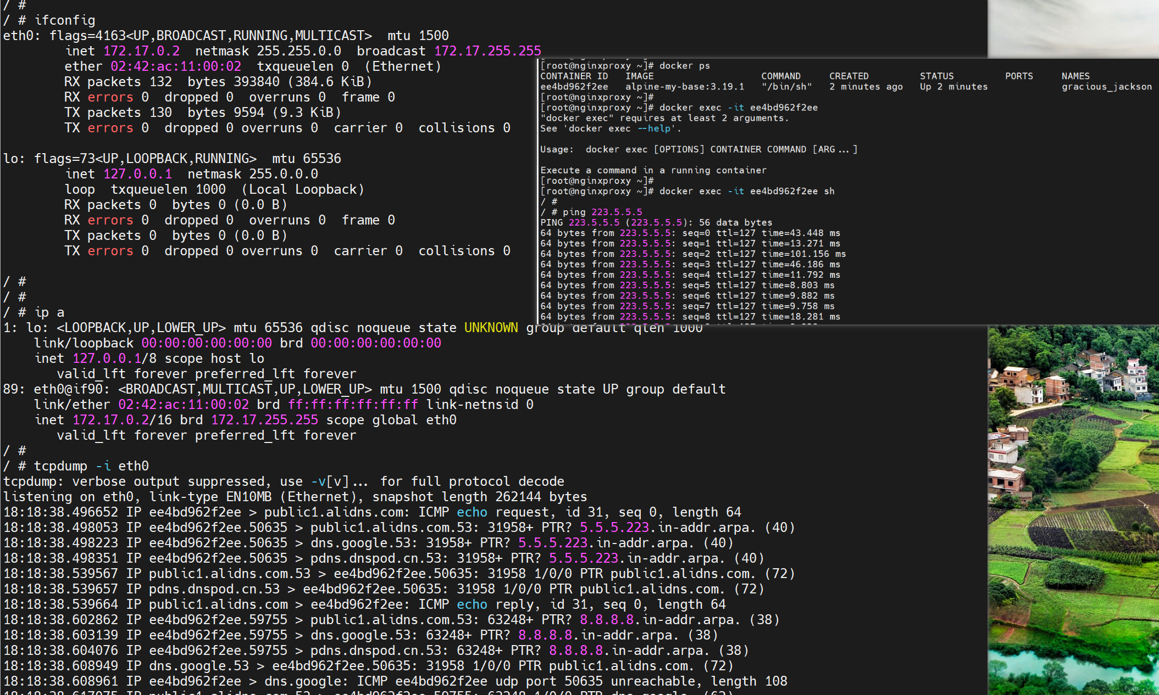Click the 'ip a' command at the prompt

pos(49,312)
